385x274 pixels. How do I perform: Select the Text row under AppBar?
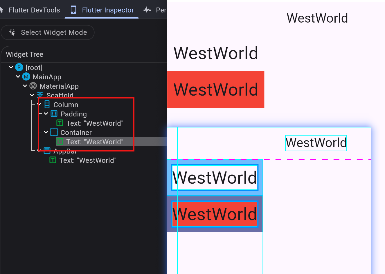coord(88,160)
